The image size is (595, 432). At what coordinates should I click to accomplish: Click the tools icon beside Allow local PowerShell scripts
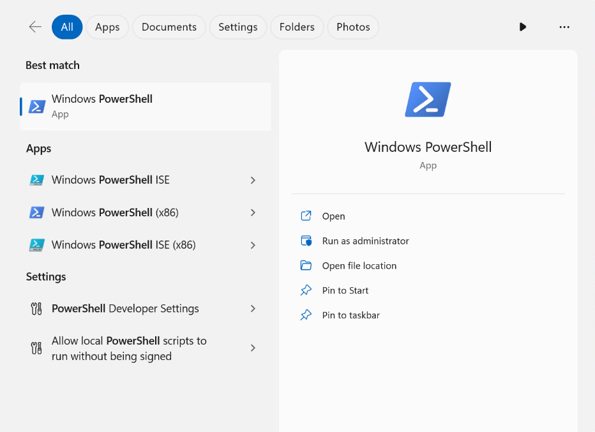(36, 348)
